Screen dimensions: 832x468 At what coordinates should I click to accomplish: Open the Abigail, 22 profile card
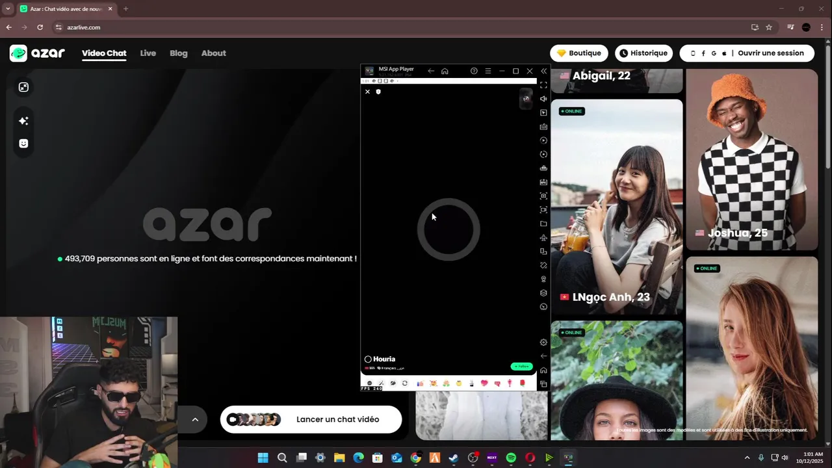617,81
